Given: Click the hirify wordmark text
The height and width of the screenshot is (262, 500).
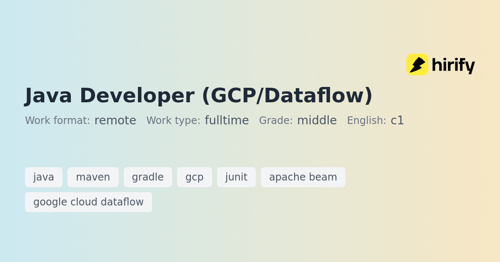Looking at the screenshot, I should (x=453, y=65).
